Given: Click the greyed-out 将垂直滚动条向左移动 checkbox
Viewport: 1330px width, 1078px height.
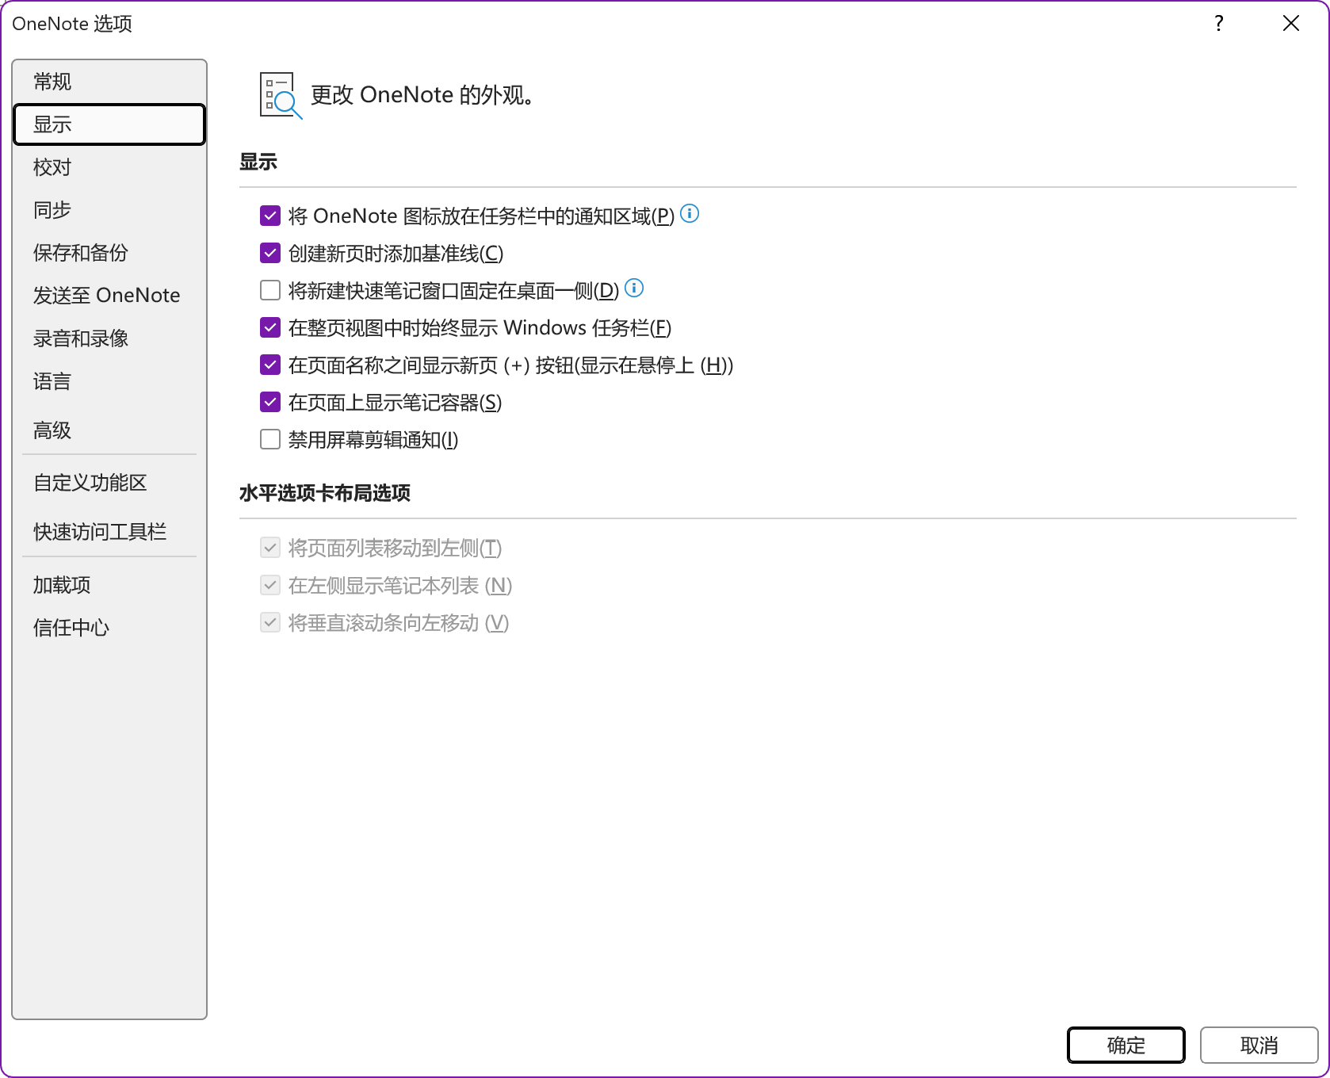Looking at the screenshot, I should point(270,622).
